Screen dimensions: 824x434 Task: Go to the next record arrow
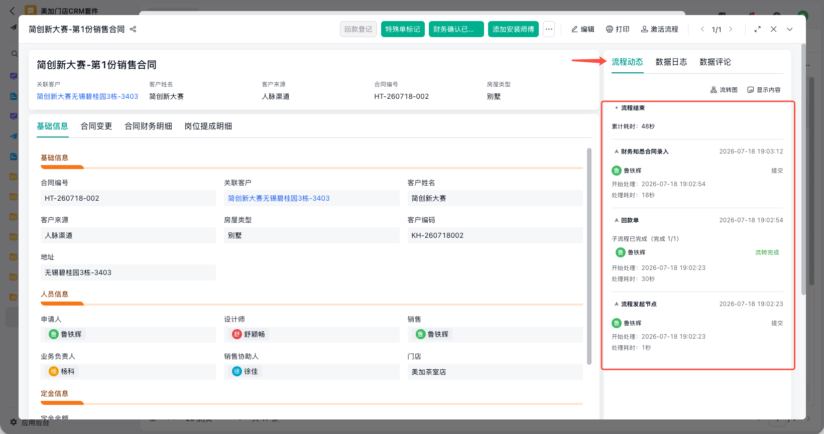(731, 29)
